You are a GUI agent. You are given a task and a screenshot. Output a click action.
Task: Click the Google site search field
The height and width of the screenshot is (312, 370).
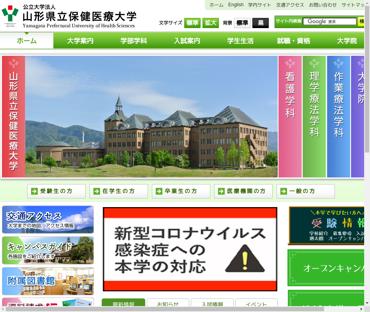click(x=329, y=21)
